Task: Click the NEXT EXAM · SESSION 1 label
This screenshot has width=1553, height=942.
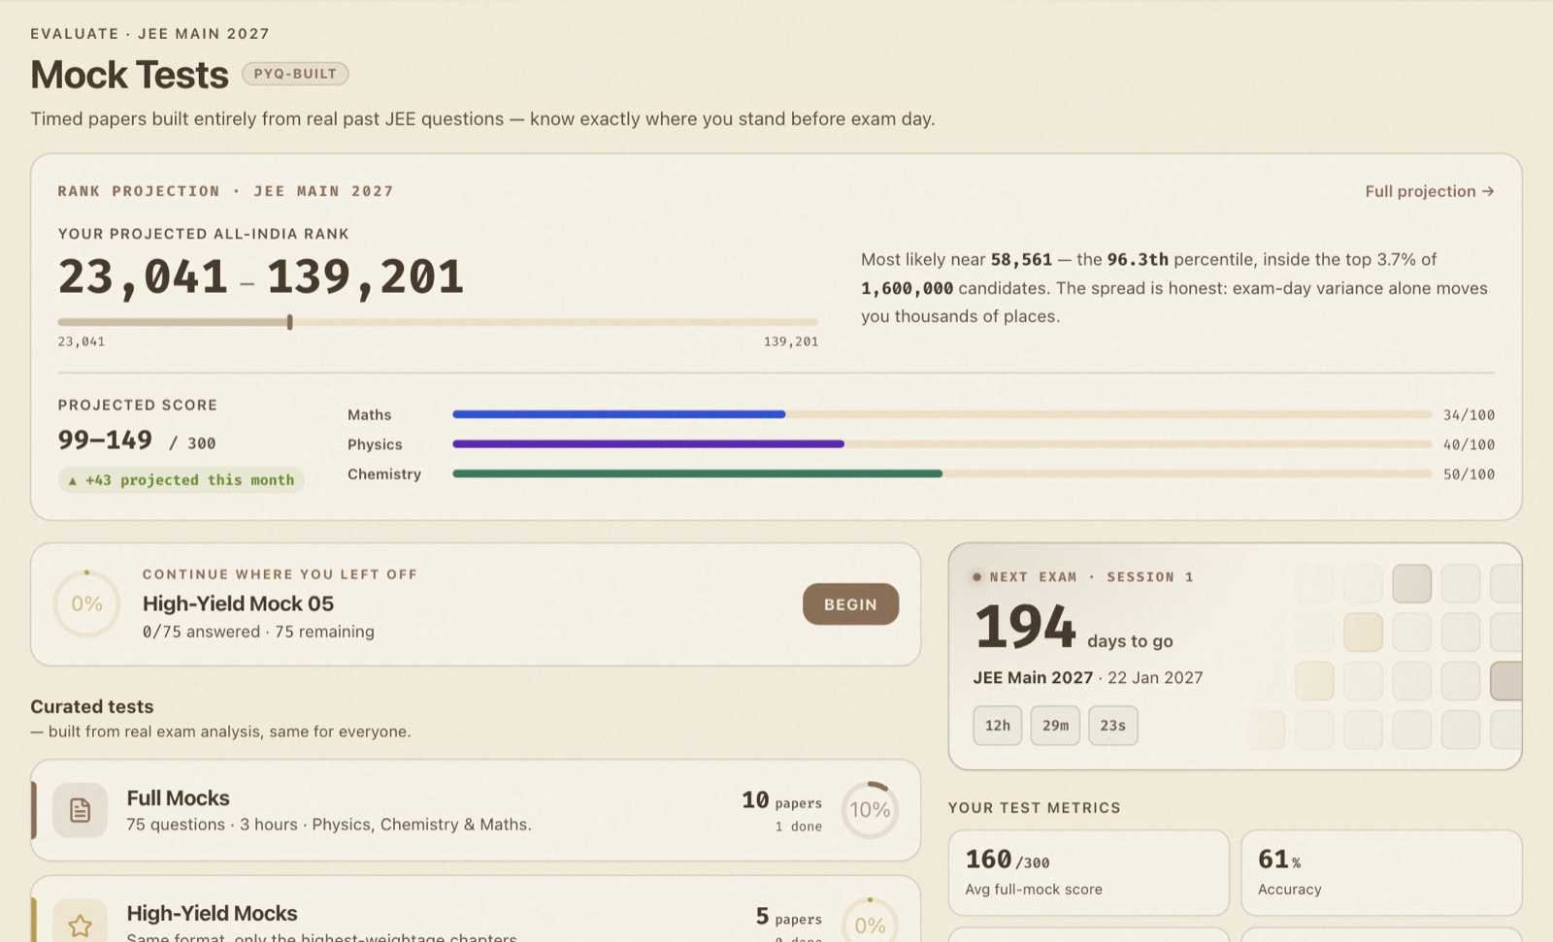Action: click(x=1092, y=577)
